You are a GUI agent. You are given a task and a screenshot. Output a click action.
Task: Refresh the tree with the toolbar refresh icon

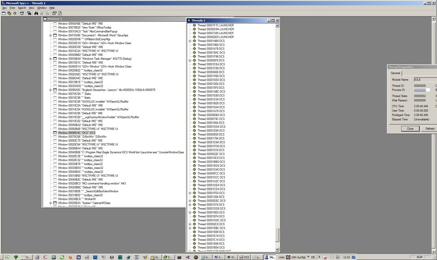pos(59,13)
